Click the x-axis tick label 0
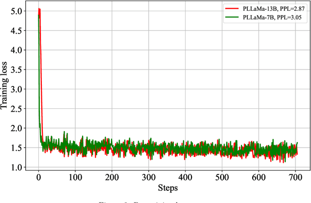The height and width of the screenshot is (203, 311). (x=39, y=177)
